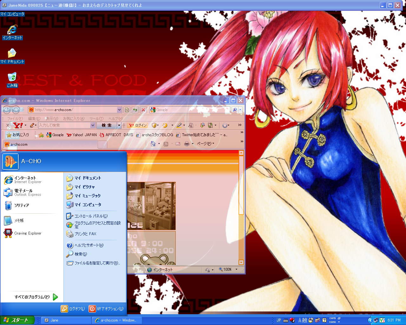Image resolution: width=406 pixels, height=325 pixels.
Task: Expand すべてのプログラム
Action: click(36, 297)
